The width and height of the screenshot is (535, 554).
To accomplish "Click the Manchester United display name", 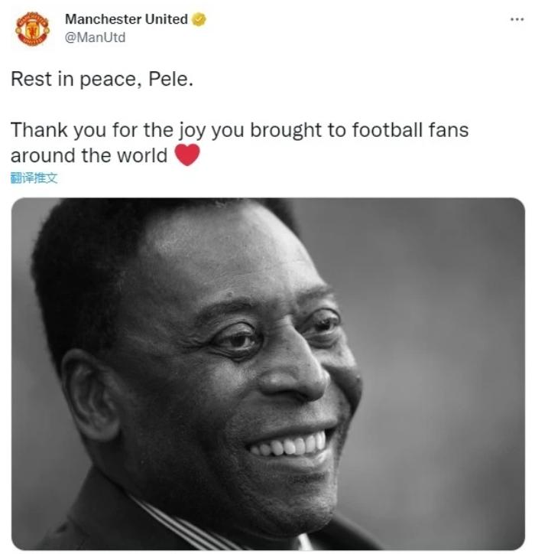I will [126, 19].
